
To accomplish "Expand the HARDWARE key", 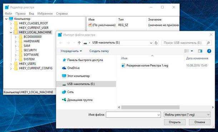I will click(16, 41).
